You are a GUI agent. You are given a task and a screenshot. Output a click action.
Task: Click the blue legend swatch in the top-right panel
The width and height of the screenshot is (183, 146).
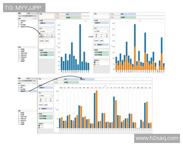point(95,62)
